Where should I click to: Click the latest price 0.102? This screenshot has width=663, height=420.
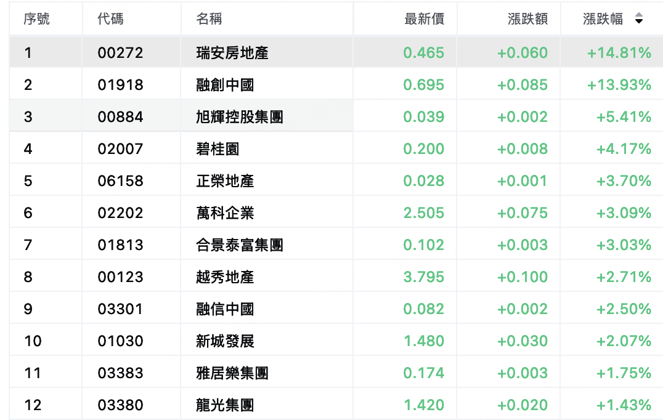click(424, 245)
